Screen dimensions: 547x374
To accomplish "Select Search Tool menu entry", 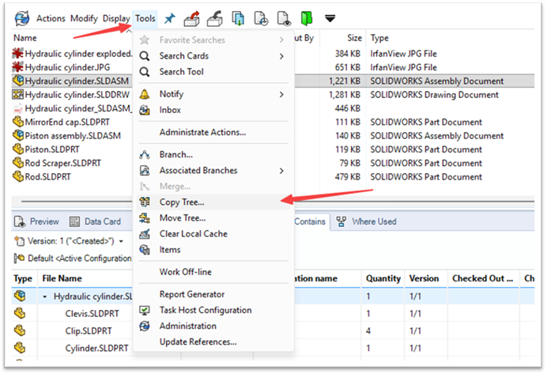I will pos(181,72).
